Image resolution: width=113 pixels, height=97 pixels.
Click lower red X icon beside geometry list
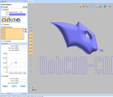[x=26, y=32]
